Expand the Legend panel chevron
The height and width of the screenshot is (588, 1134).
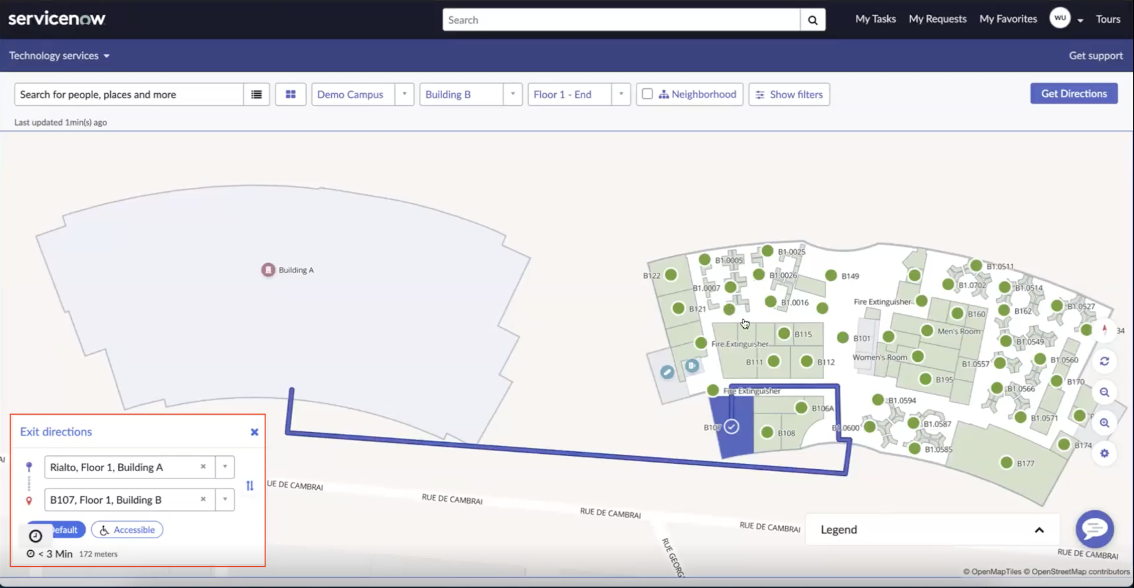[1039, 530]
